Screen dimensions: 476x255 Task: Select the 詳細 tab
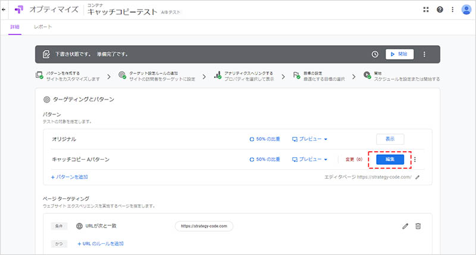click(15, 27)
